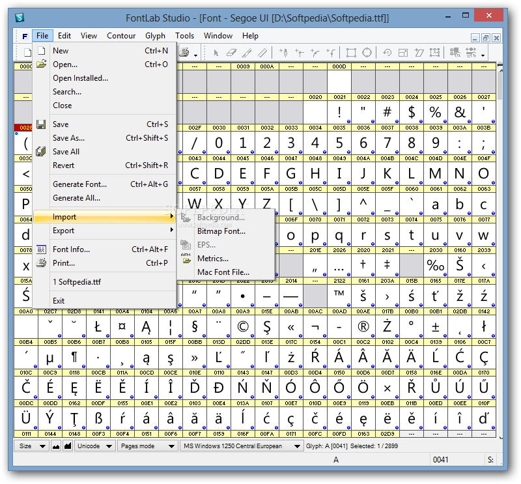
Task: Choose Save As... menu item
Action: [x=104, y=138]
